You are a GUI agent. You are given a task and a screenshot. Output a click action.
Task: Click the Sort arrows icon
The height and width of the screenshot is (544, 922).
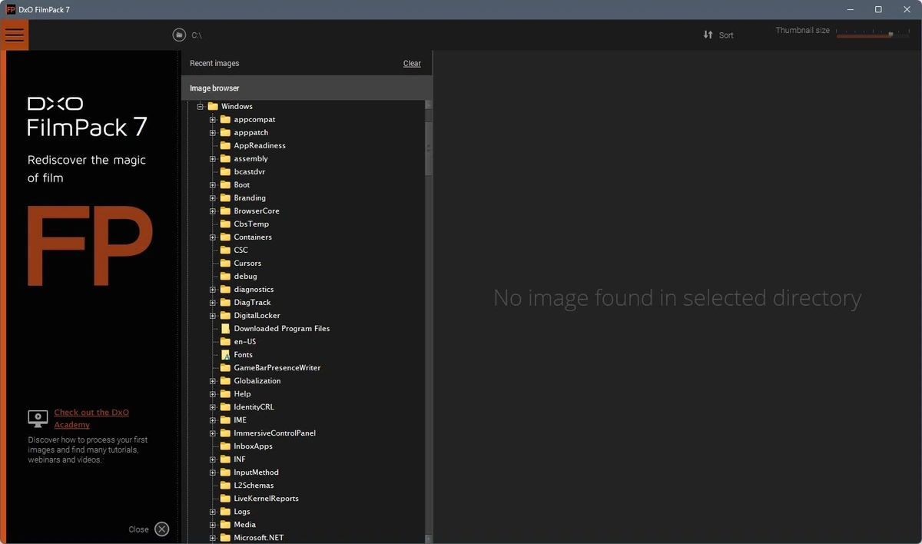pos(708,35)
